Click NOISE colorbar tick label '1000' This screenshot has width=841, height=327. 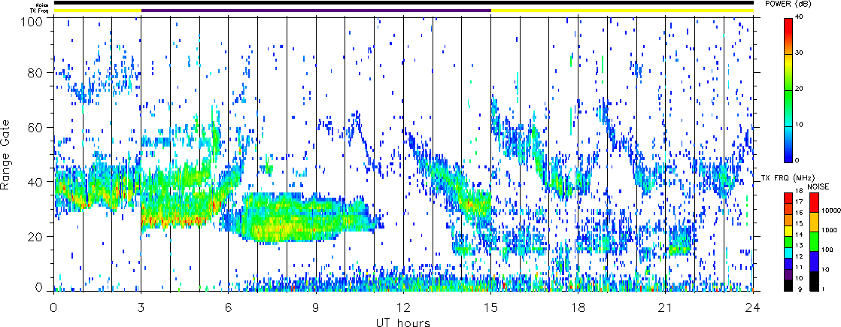pyautogui.click(x=829, y=231)
